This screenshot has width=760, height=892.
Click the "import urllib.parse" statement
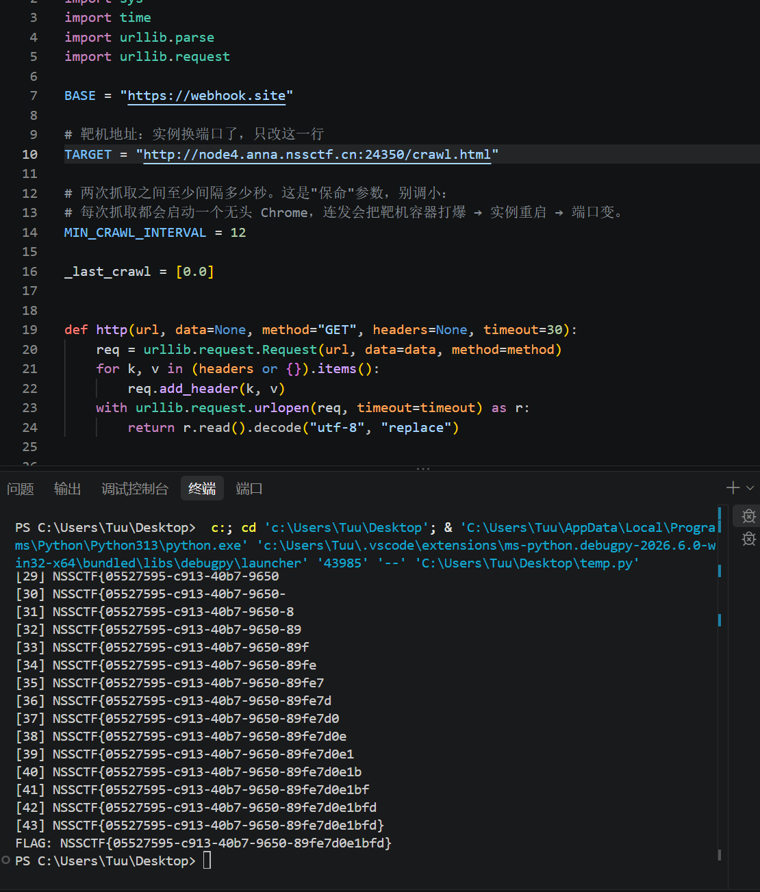(x=139, y=38)
